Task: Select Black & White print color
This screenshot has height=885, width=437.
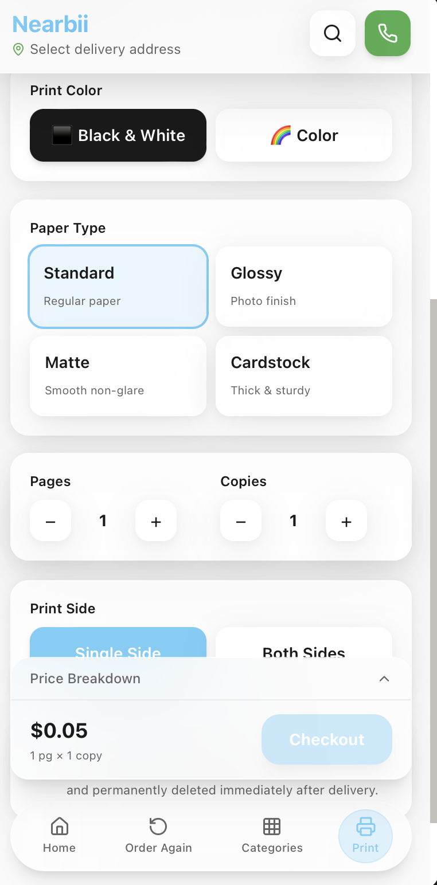Action: [118, 135]
